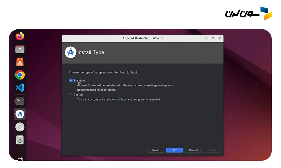Go back with the Previous button
The height and width of the screenshot is (168, 281).
point(156,150)
